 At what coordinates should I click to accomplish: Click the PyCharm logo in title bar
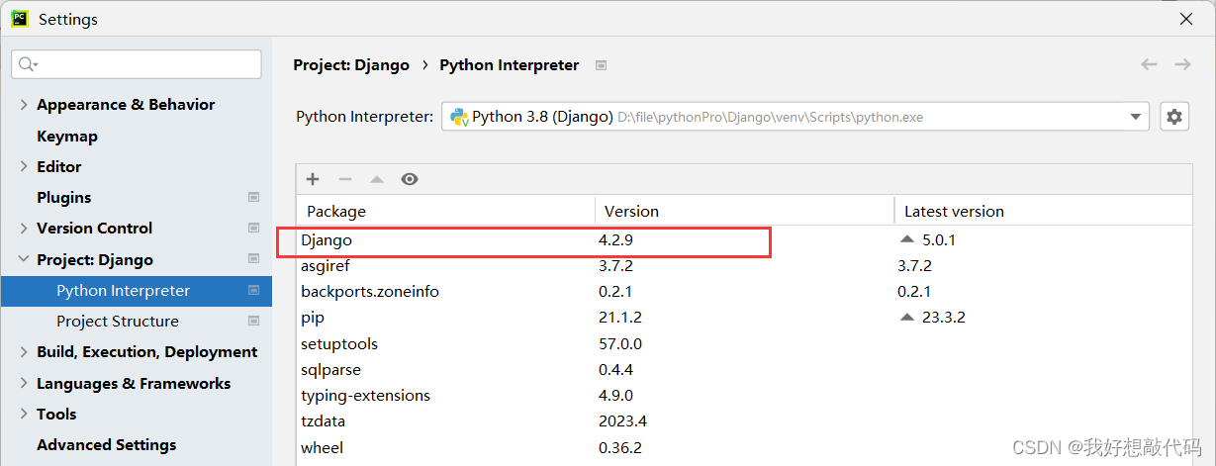click(x=19, y=18)
